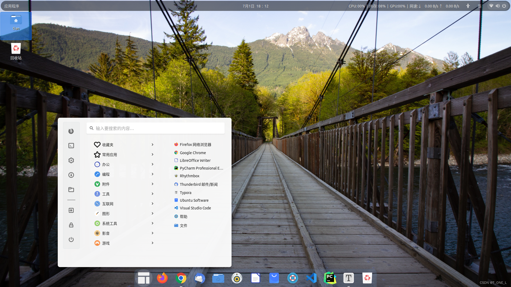Open Typora from the dock
Image resolution: width=511 pixels, height=287 pixels.
(x=349, y=278)
